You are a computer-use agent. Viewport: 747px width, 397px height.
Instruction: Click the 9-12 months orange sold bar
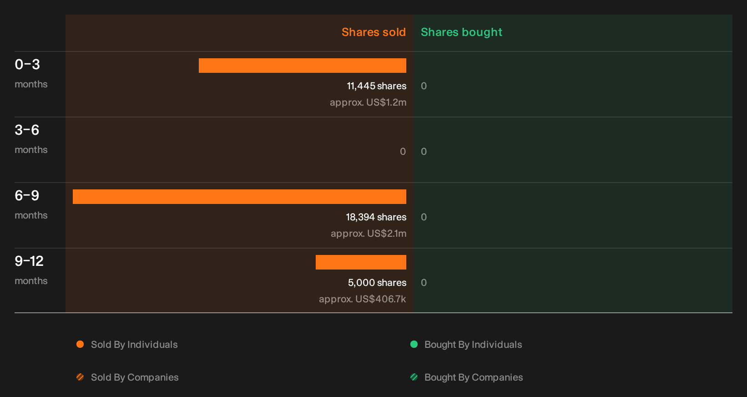pos(361,262)
